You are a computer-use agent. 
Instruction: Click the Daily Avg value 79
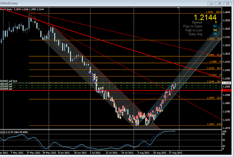click(x=215, y=34)
